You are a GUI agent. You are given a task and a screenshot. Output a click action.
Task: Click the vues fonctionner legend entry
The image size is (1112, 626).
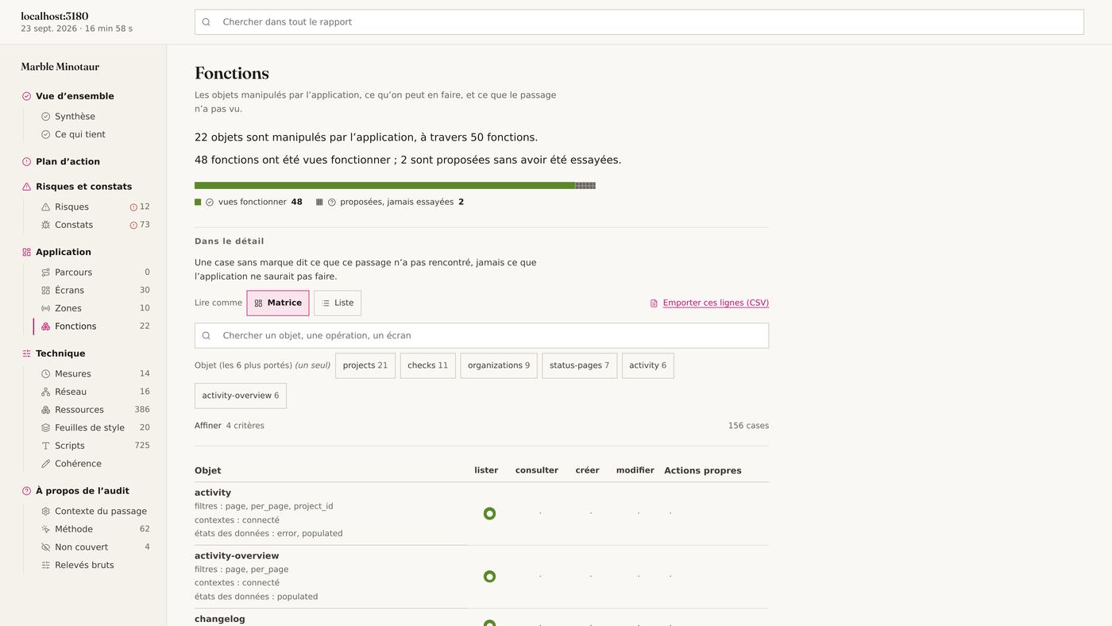pyautogui.click(x=249, y=203)
